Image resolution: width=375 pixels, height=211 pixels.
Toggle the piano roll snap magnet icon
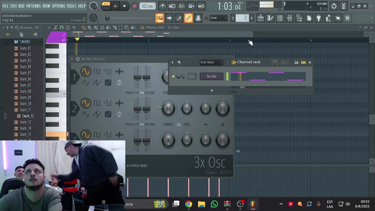(x=62, y=28)
